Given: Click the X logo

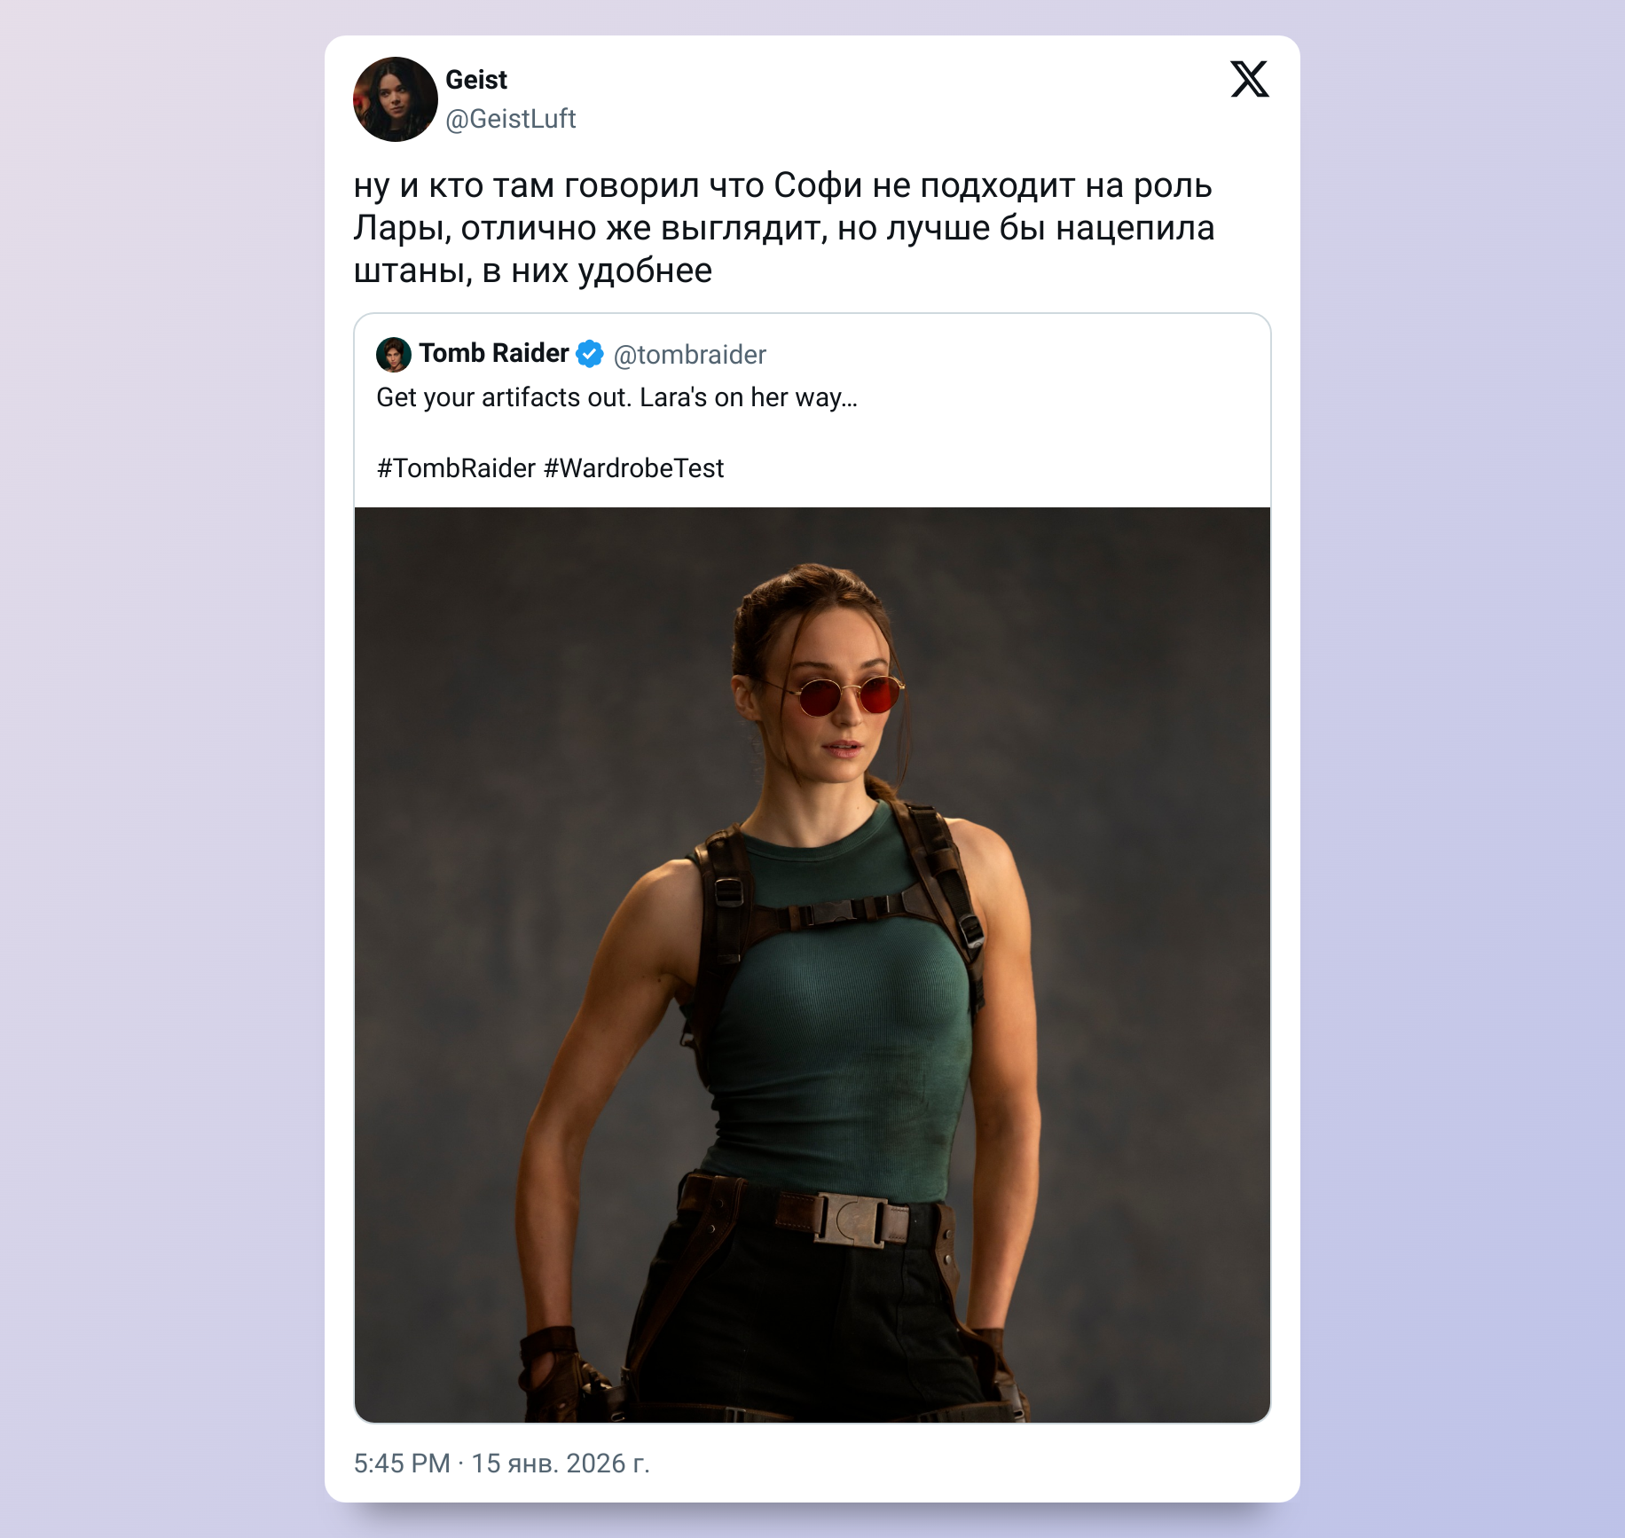Looking at the screenshot, I should pos(1250,80).
